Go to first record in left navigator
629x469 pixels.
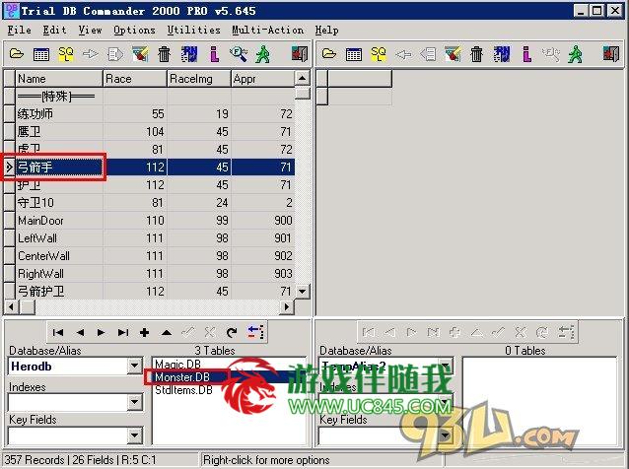point(58,332)
